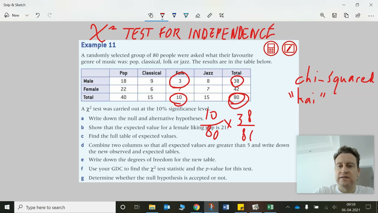Share the snip

[358, 15]
